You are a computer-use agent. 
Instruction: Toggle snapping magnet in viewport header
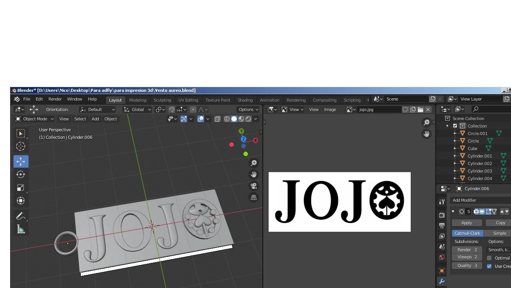(172, 109)
